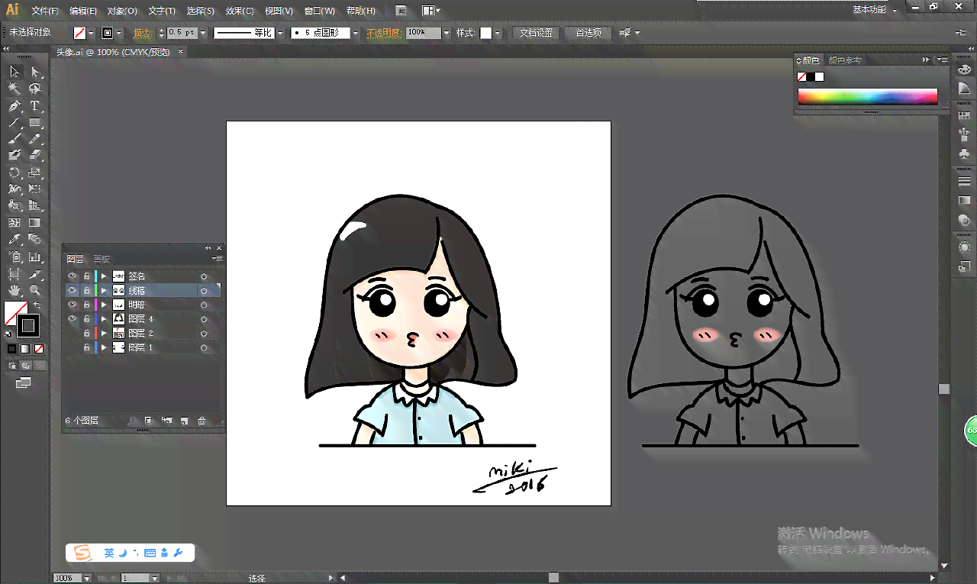Expand the 明暗 layer triangle
Screen dimensions: 977x584
104,305
